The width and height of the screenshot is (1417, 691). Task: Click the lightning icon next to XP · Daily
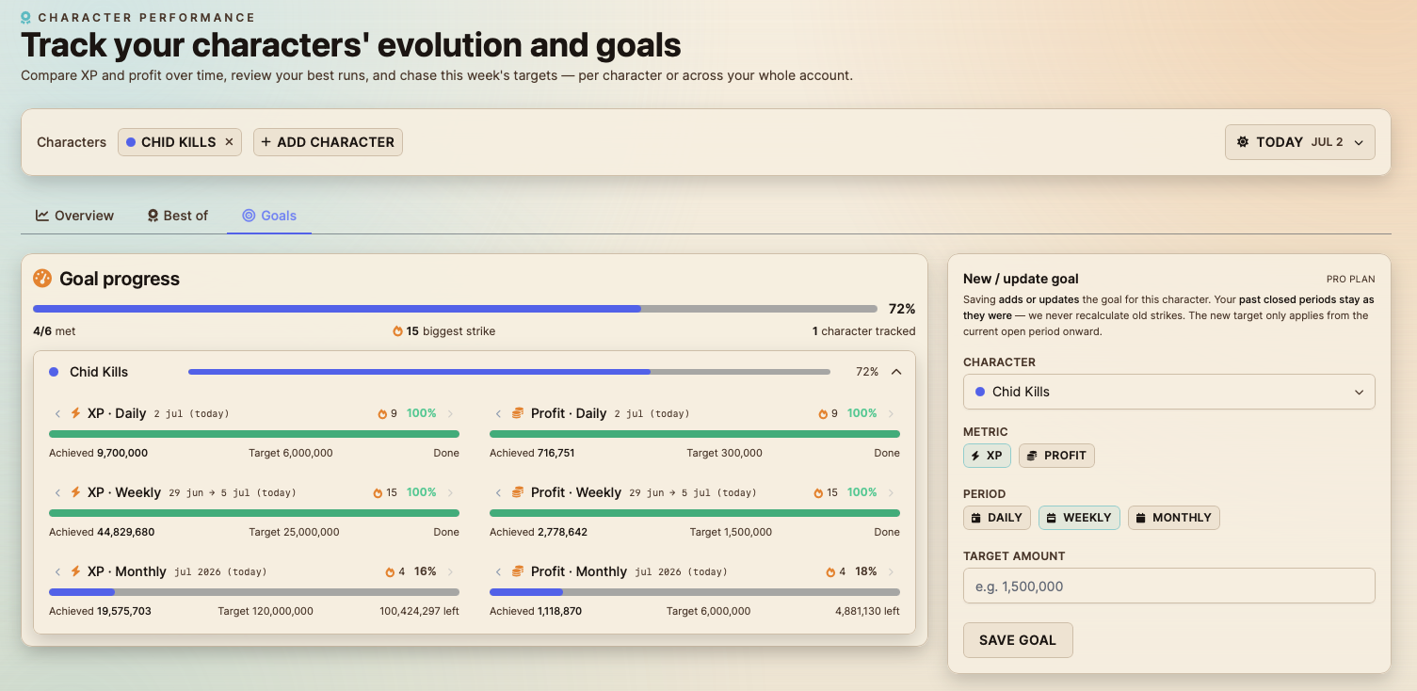[x=76, y=413]
